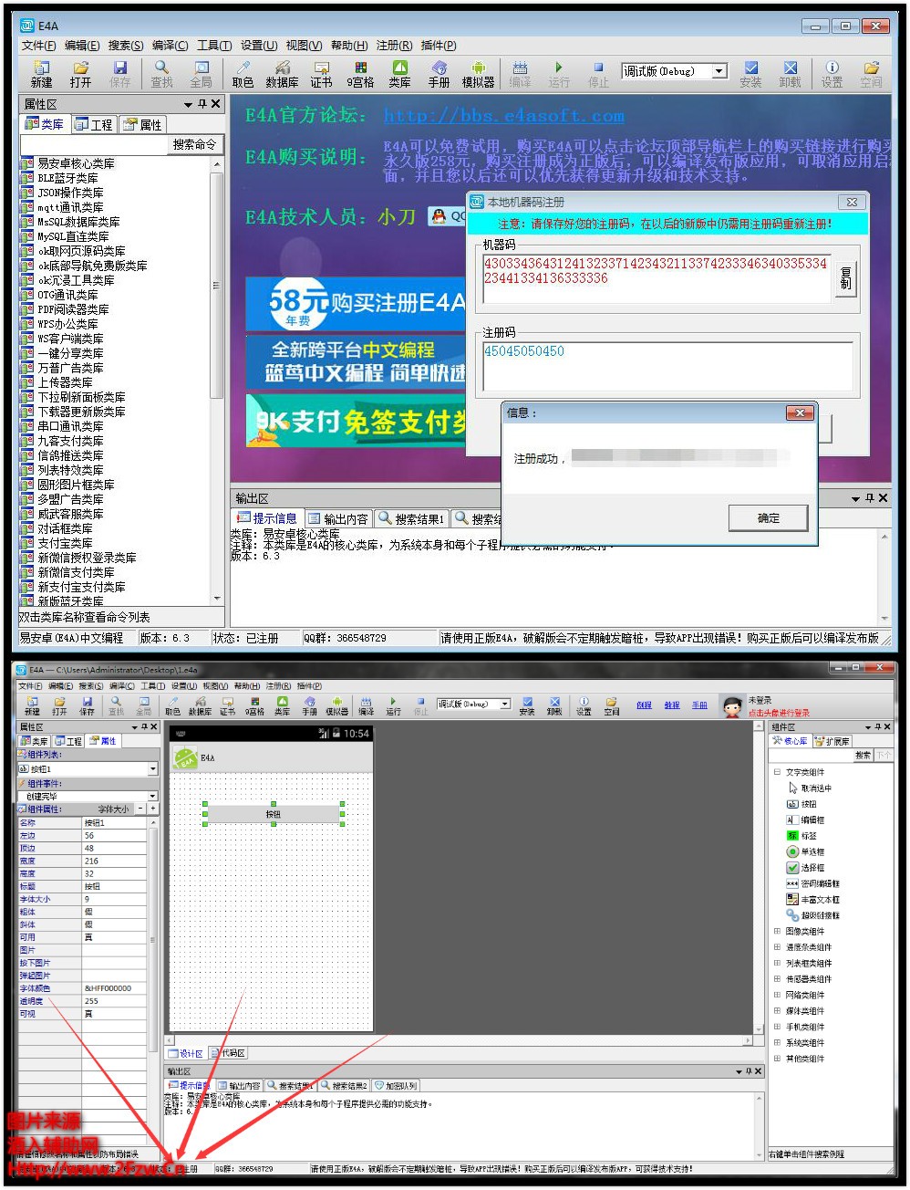Viewport: 910px width, 1190px height.
Task: Click the login avatar in lower window toolbar
Action: [731, 706]
